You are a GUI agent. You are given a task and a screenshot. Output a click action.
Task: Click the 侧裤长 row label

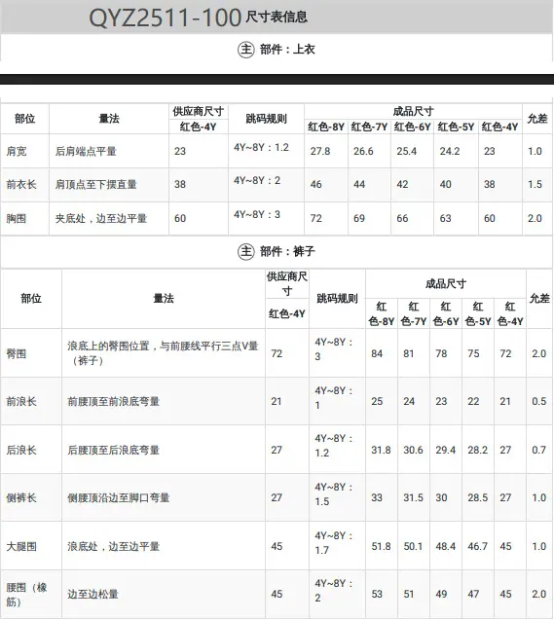point(21,497)
